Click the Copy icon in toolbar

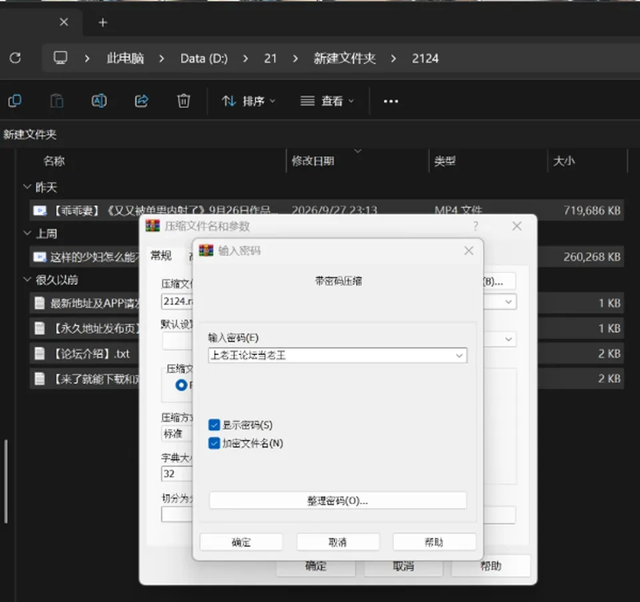tap(15, 101)
